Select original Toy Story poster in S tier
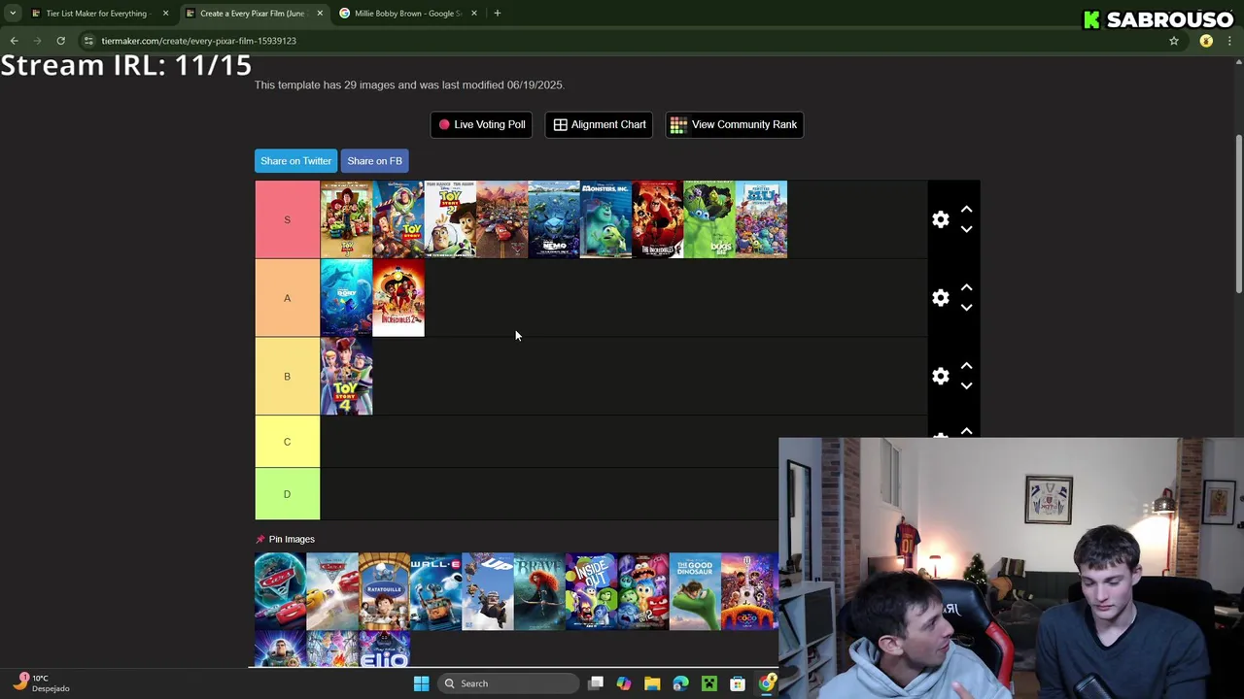Image resolution: width=1244 pixels, height=699 pixels. (398, 219)
